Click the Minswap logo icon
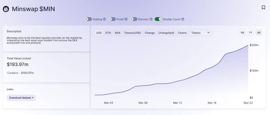The width and height of the screenshot is (270, 115). click(x=6, y=9)
